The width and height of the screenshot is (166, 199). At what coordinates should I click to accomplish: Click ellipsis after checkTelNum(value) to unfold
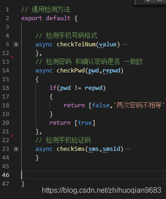(124, 44)
